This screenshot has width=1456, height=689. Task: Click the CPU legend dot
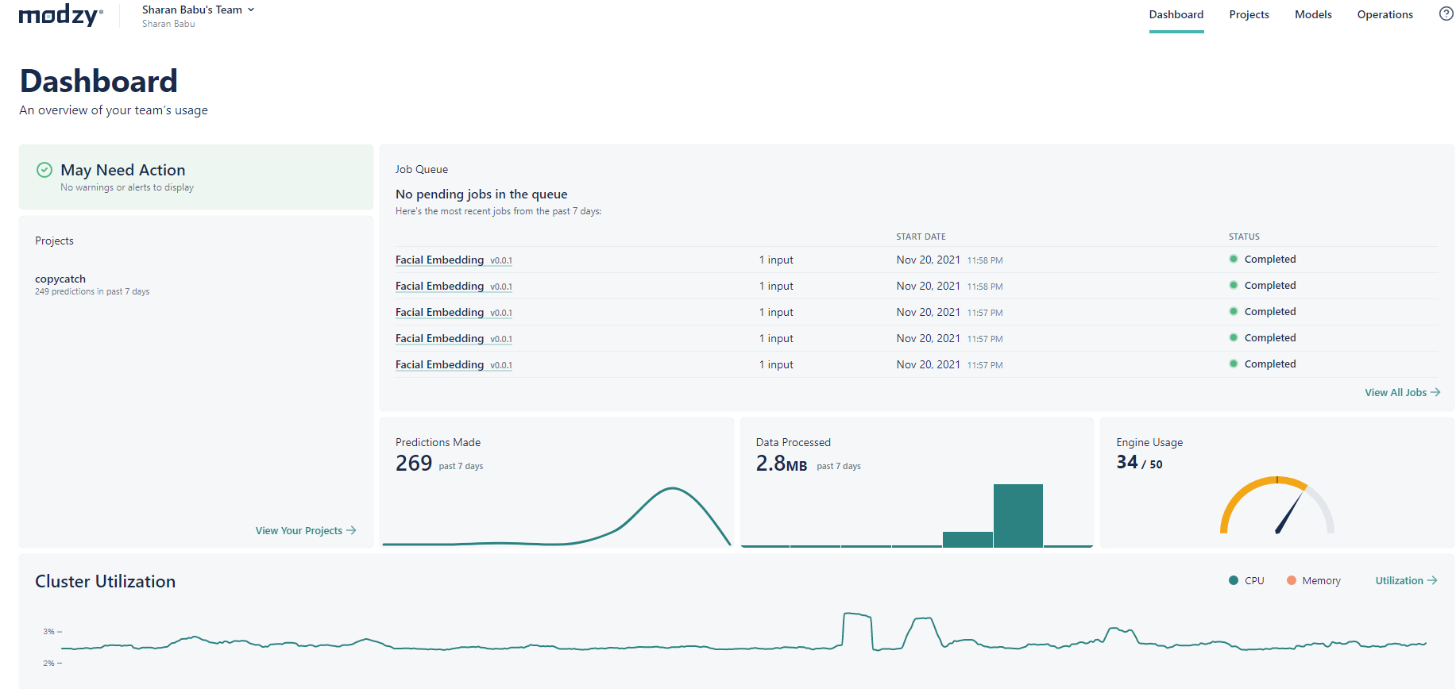coord(1234,581)
